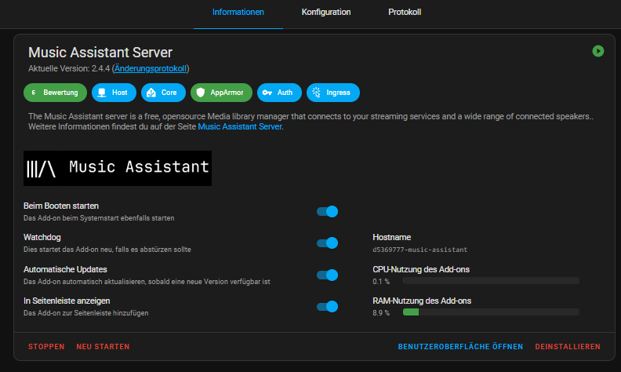Switch to the Konfiguration tab

(x=326, y=13)
